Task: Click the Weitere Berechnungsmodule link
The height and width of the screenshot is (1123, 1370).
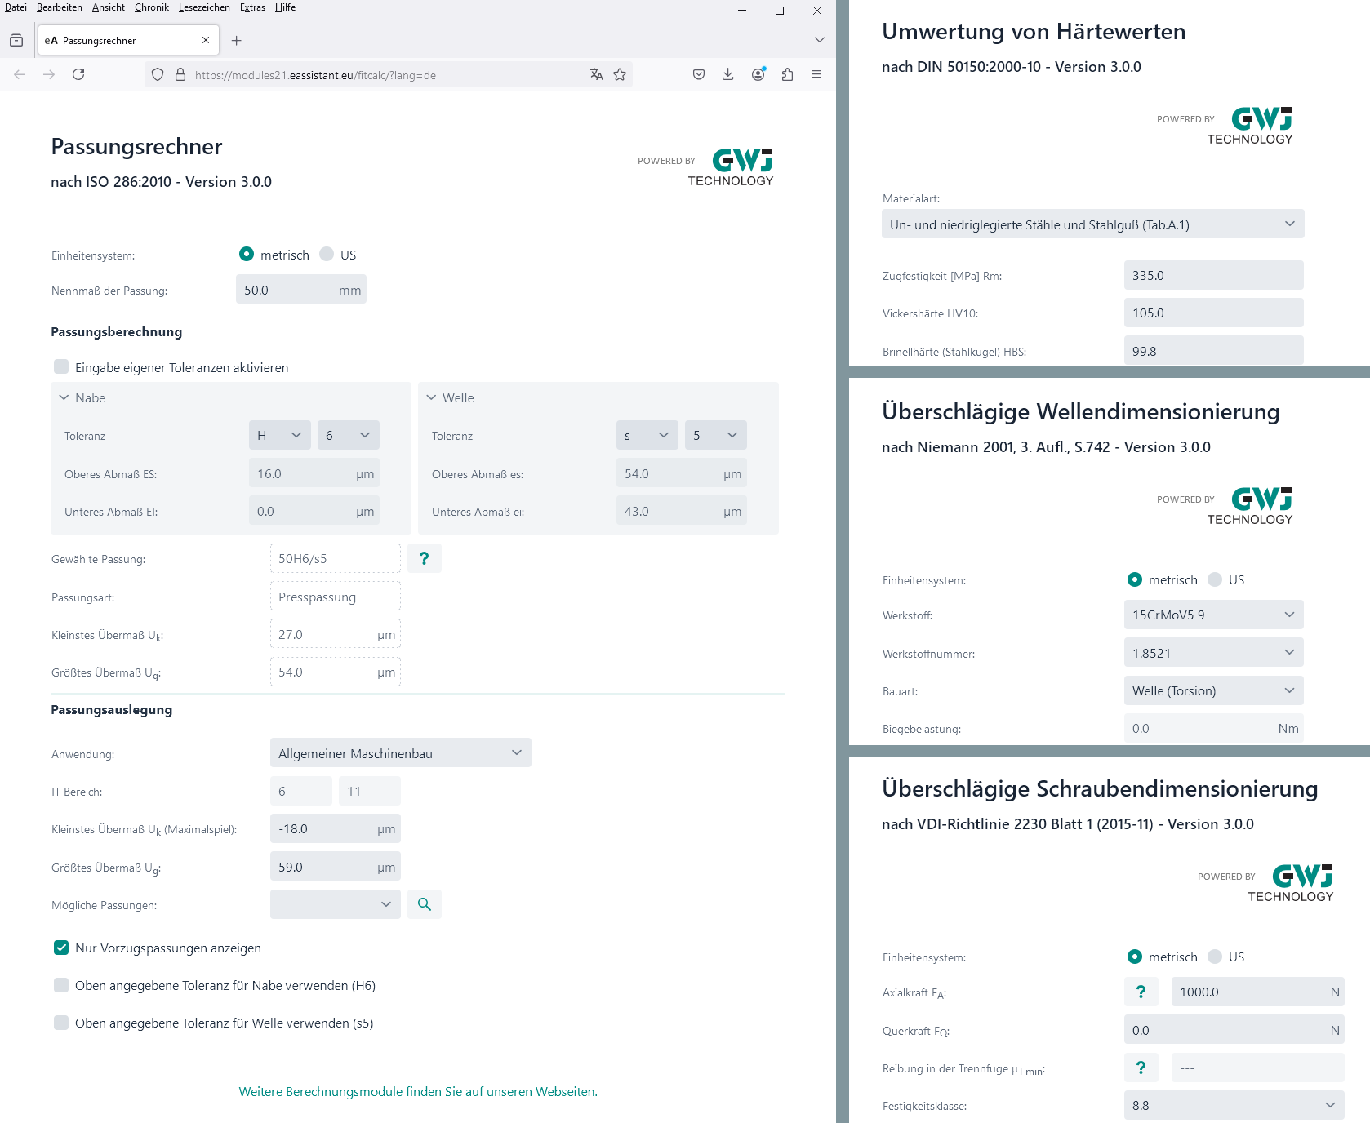Action: (418, 1091)
